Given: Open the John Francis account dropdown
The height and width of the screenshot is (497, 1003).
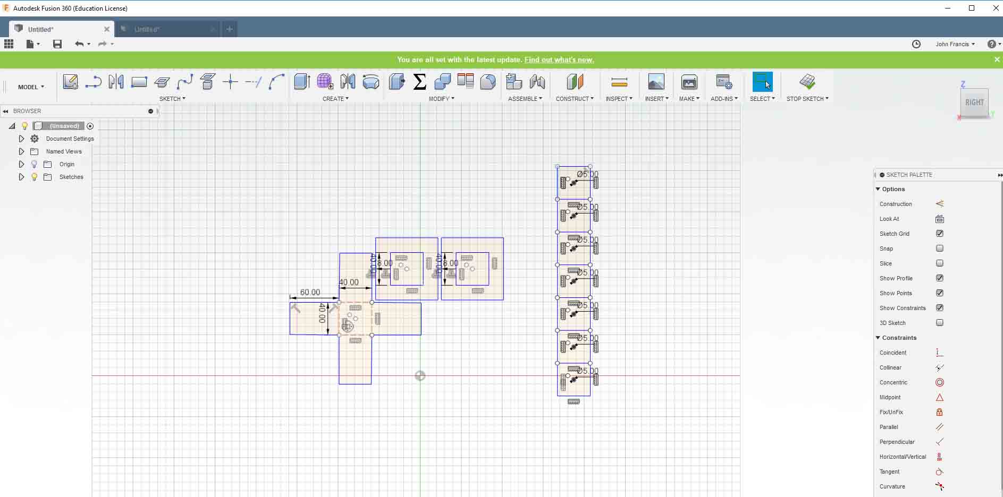Looking at the screenshot, I should 955,44.
